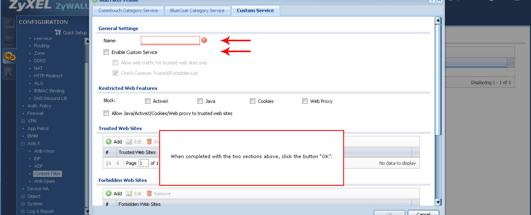531x215 pixels.
Task: Open ALG settings
Action: tap(39, 83)
